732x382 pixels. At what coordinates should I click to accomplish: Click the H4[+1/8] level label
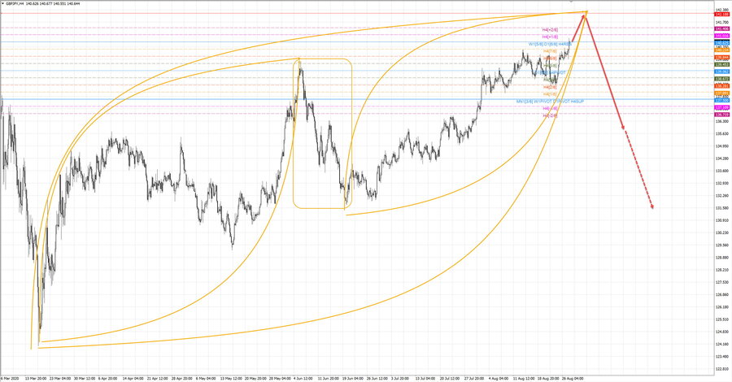(x=550, y=37)
